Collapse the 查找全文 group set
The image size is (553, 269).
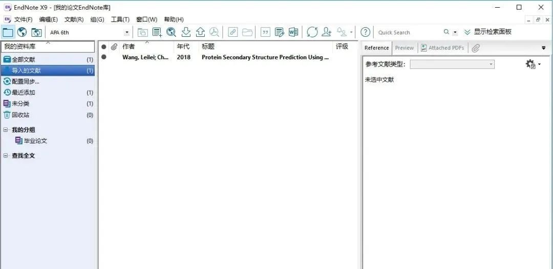pyautogui.click(x=5, y=155)
